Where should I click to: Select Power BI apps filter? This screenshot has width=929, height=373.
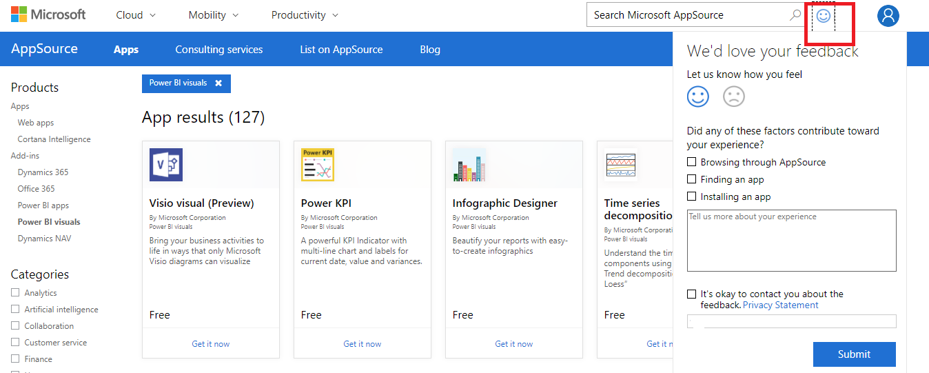[43, 205]
